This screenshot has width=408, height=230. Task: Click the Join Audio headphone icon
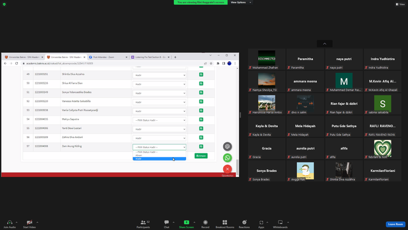coord(10,222)
